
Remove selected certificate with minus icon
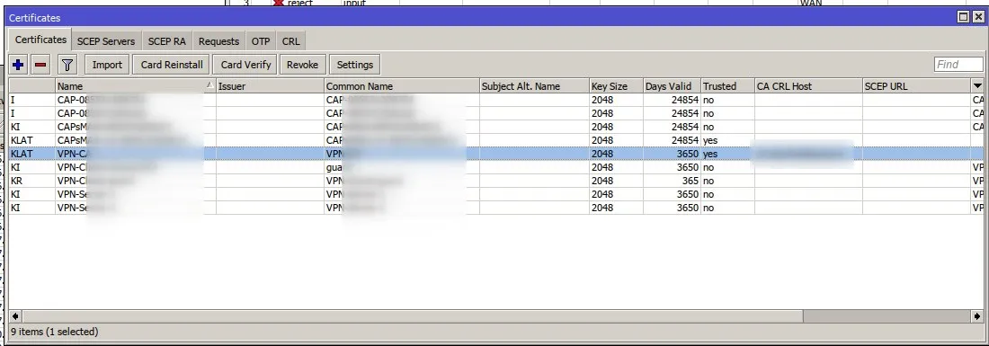[x=41, y=65]
